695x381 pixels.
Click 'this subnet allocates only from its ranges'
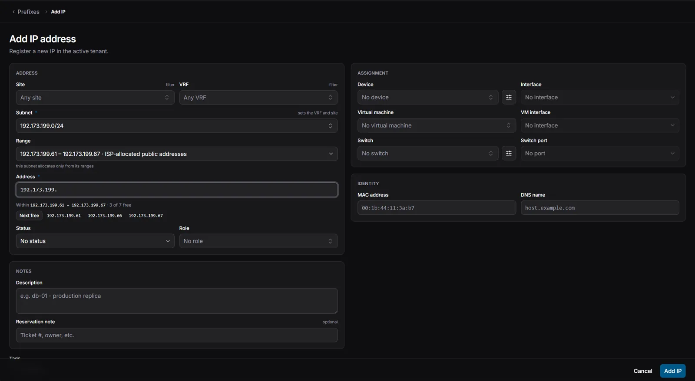(x=55, y=166)
